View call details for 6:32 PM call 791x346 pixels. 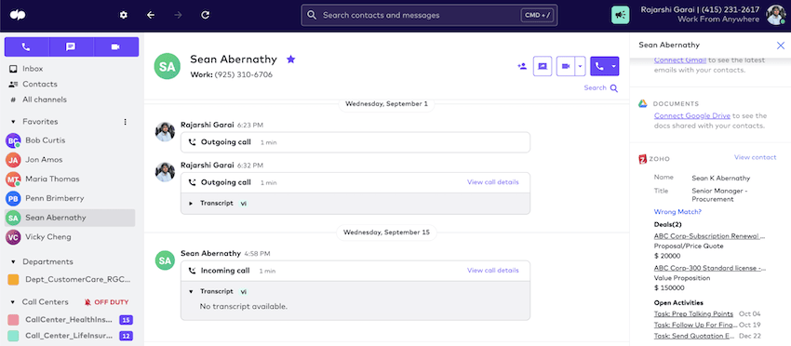493,182
